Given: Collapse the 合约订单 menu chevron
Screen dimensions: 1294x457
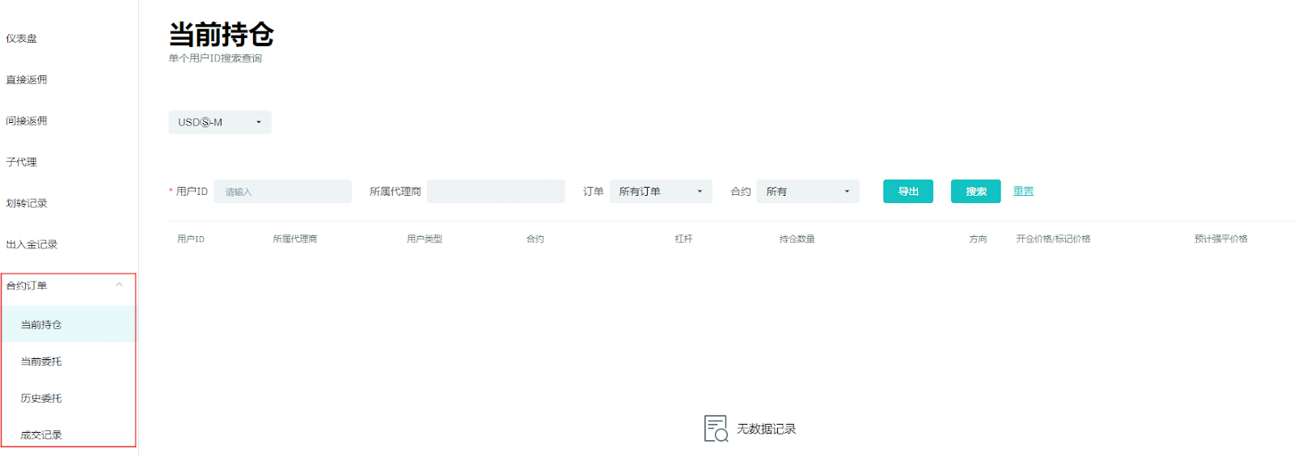Looking at the screenshot, I should click(x=119, y=285).
